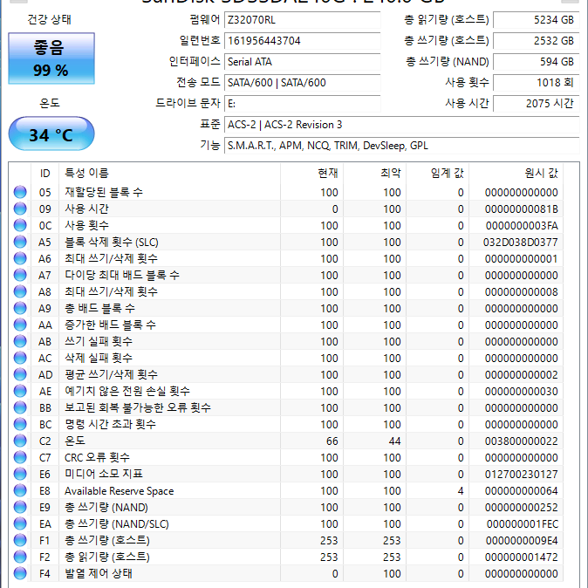
Task: Click the power-on count field 1018 회
Action: tap(537, 83)
